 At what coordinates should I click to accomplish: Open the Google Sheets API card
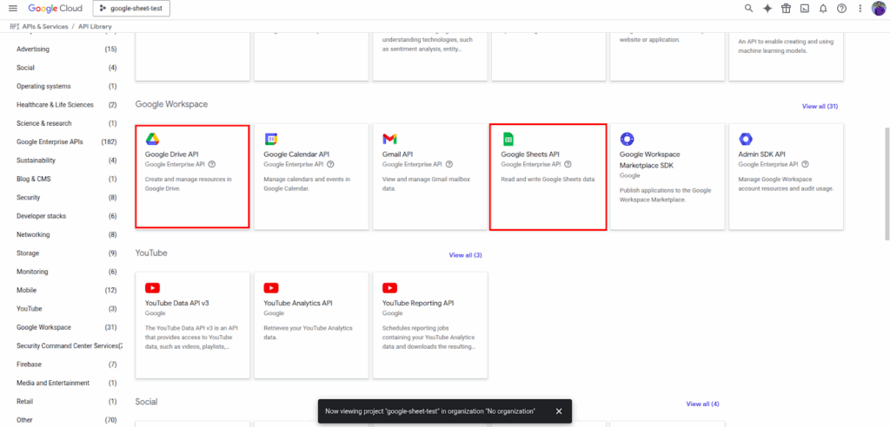(548, 177)
